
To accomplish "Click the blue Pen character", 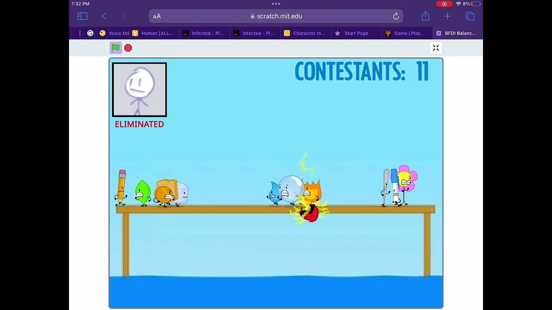I will [395, 186].
